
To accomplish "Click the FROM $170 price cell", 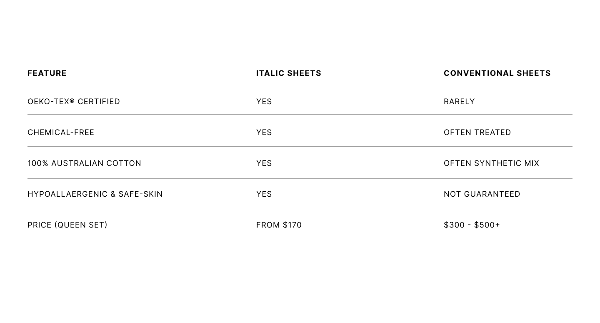I will click(279, 225).
